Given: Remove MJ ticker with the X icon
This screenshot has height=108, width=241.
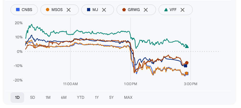Looking at the screenshot, I should pos(104,10).
